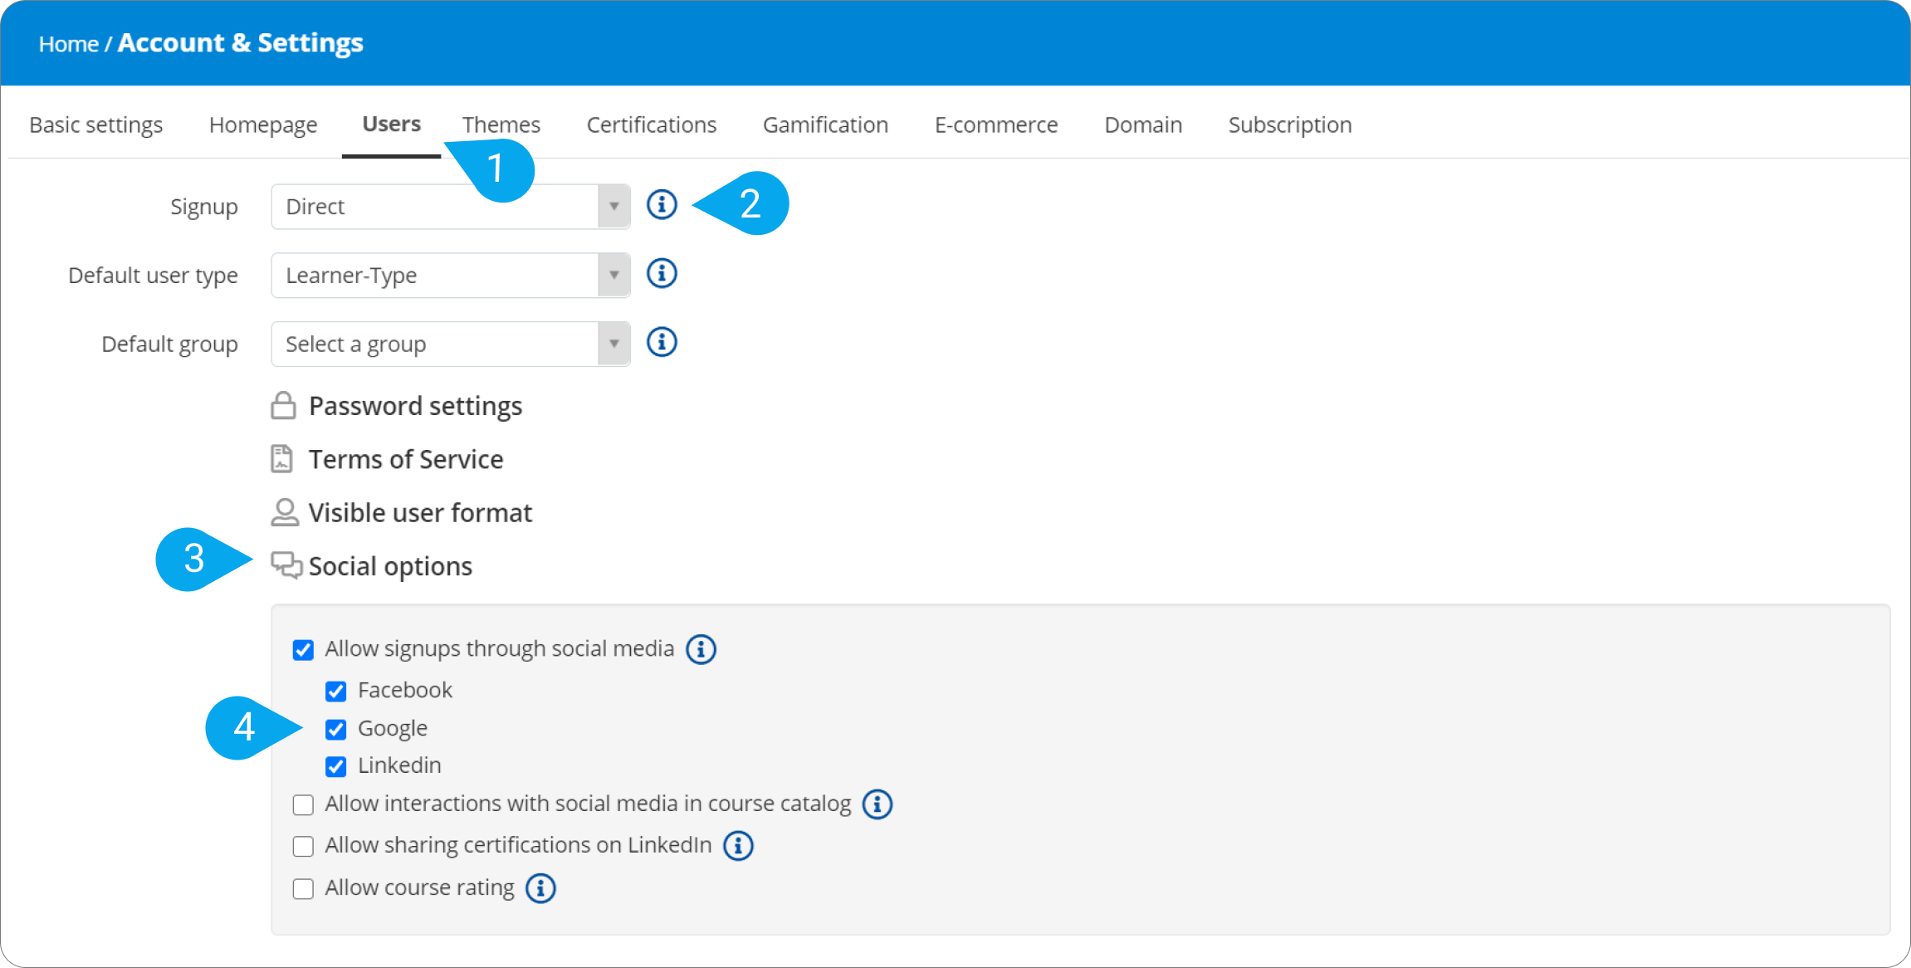Enable Allow course rating checkbox
Screen dimensions: 1911x968
point(303,889)
